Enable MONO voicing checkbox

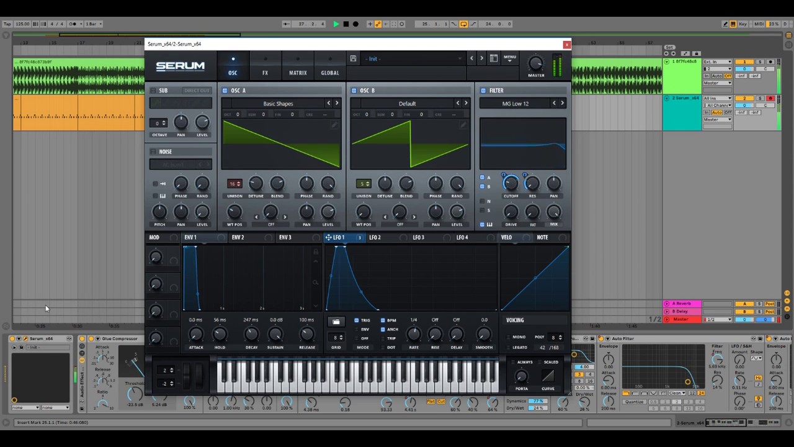[509, 337]
